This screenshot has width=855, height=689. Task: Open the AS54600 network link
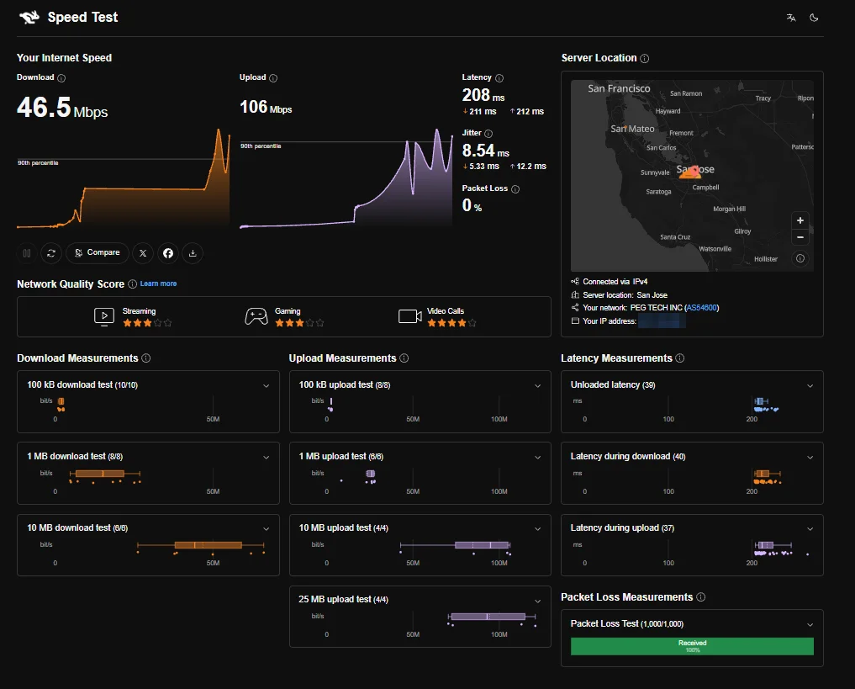702,308
